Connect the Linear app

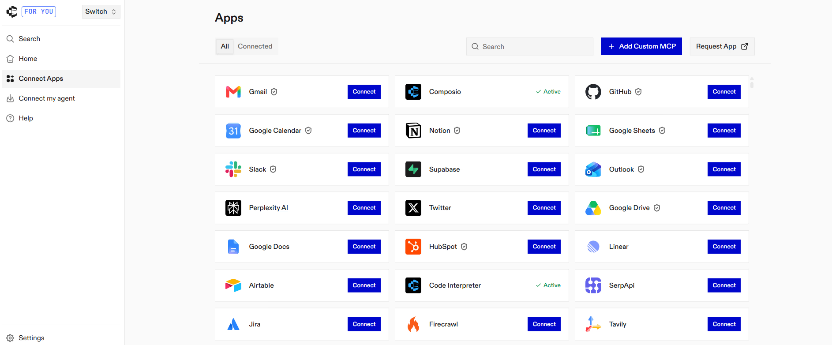[x=724, y=247]
